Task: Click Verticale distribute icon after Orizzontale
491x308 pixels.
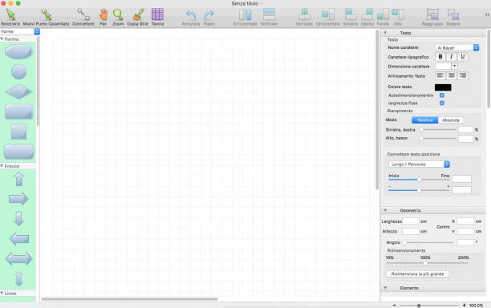Action: tap(269, 14)
